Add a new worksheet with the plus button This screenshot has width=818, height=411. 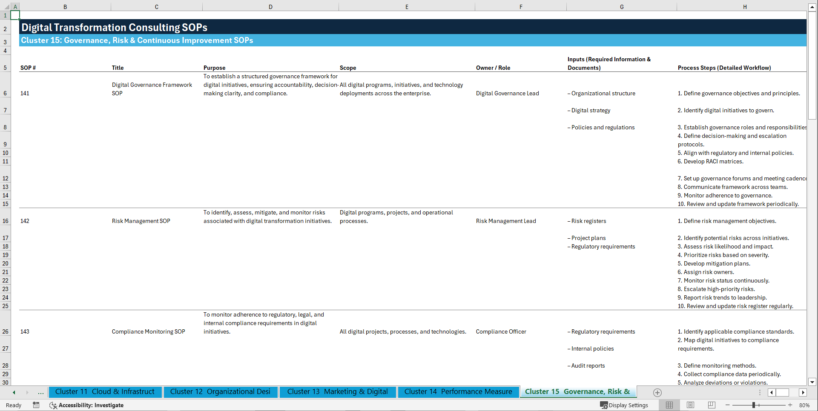pos(657,392)
